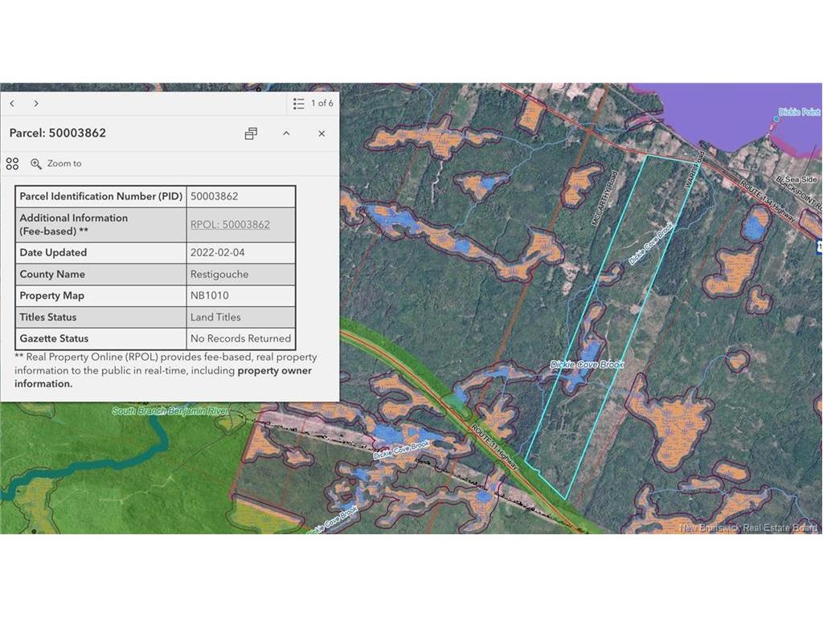Select the PID value 50003862 cell
This screenshot has width=823, height=617.
click(x=240, y=196)
